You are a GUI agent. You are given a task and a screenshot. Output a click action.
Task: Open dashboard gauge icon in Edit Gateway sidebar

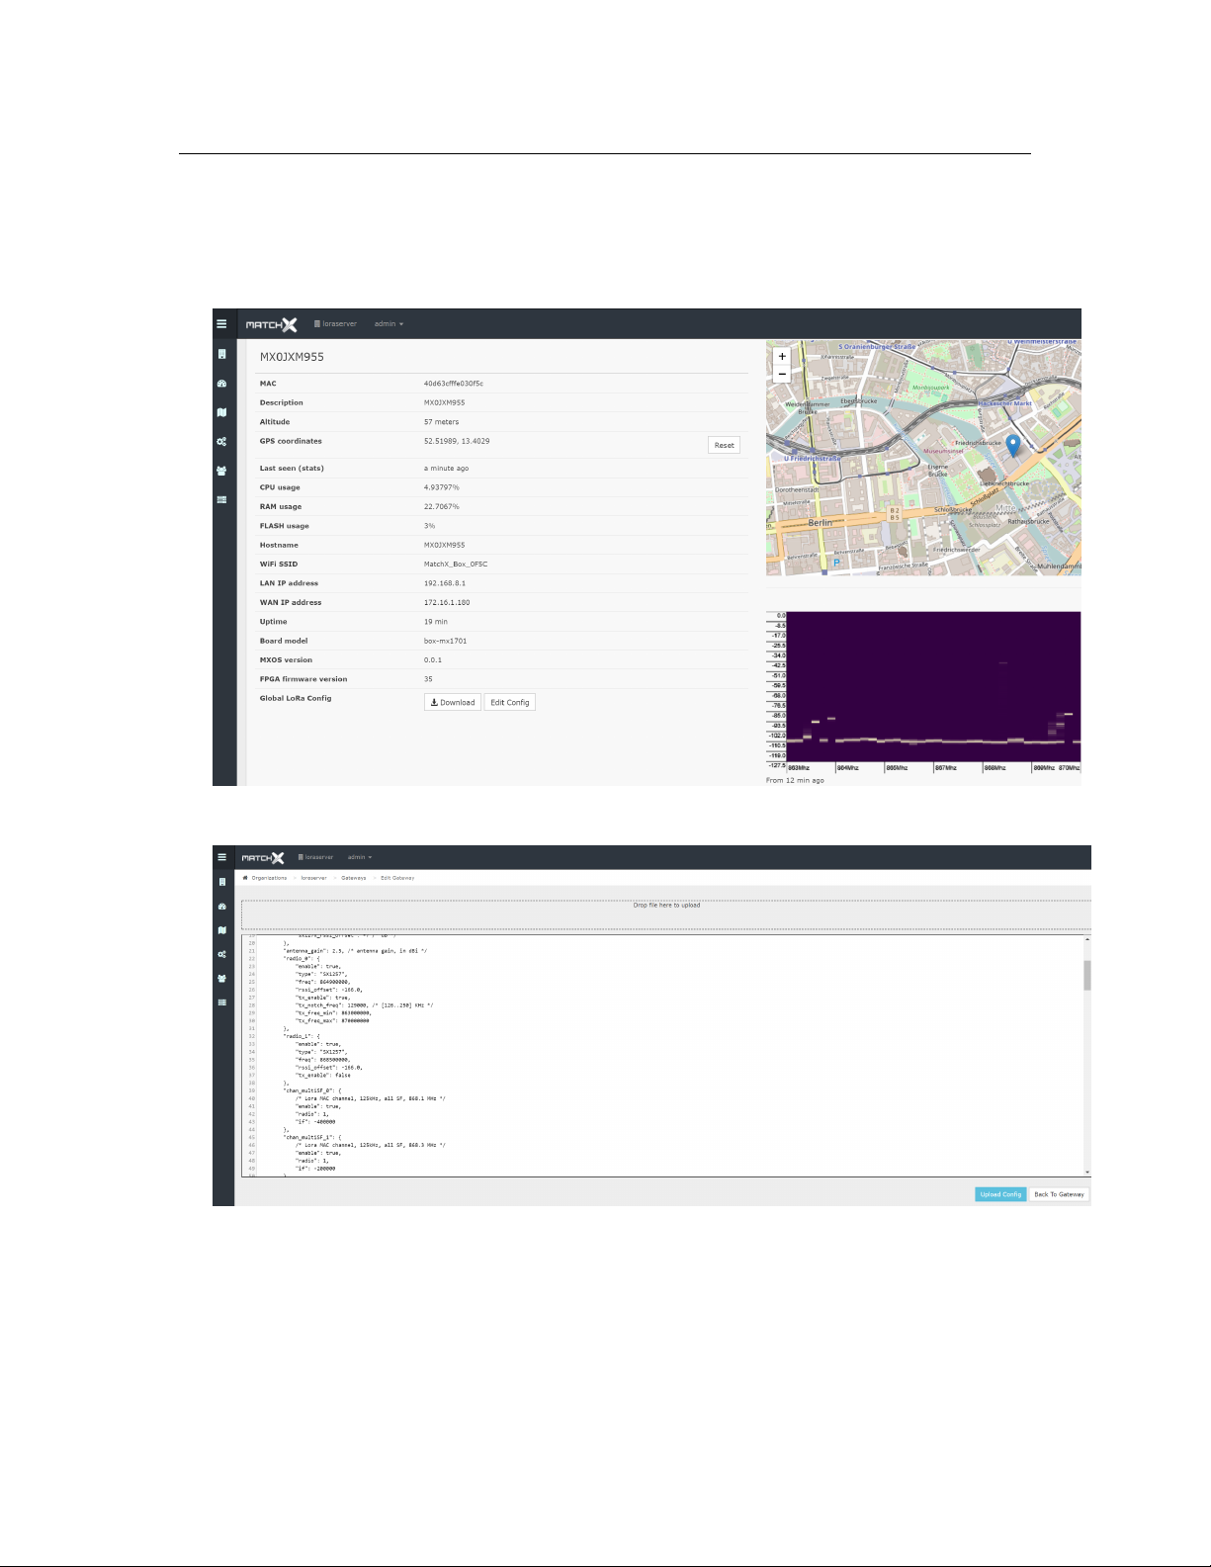[221, 906]
